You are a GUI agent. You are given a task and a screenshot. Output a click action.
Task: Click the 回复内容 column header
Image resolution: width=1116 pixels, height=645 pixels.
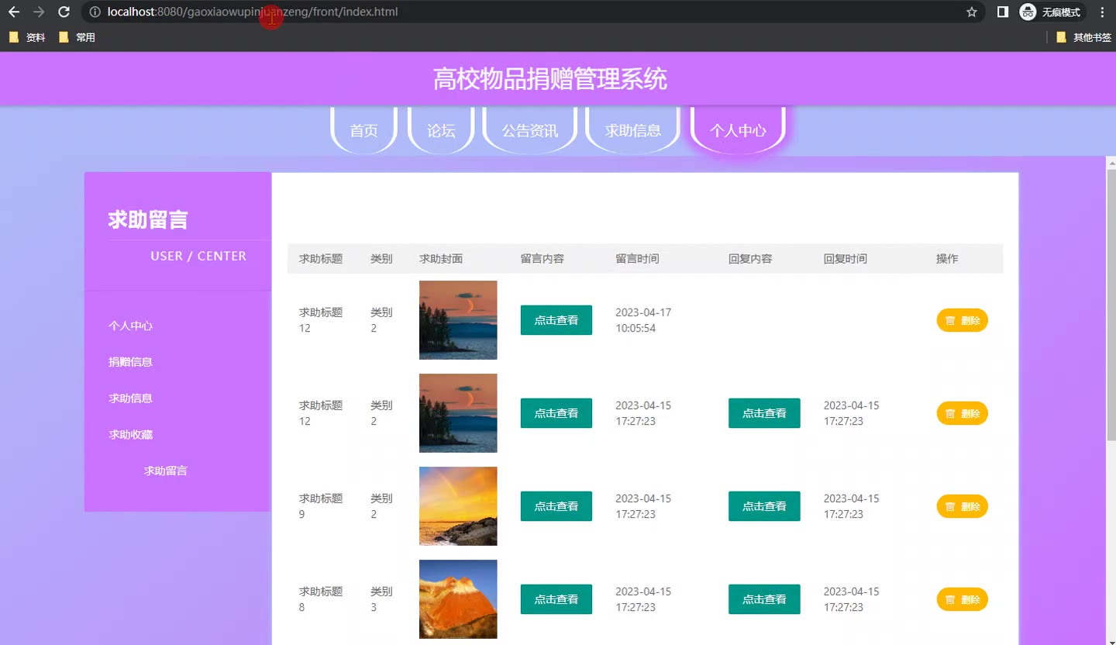pyautogui.click(x=750, y=259)
